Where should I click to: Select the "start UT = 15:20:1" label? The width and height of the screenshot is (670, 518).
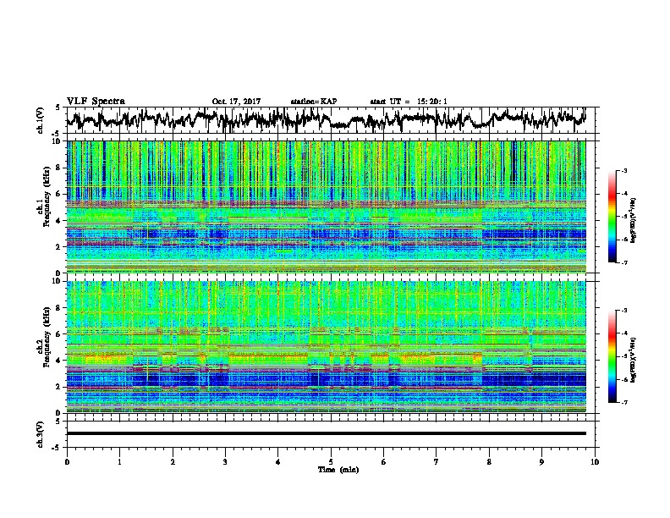409,102
